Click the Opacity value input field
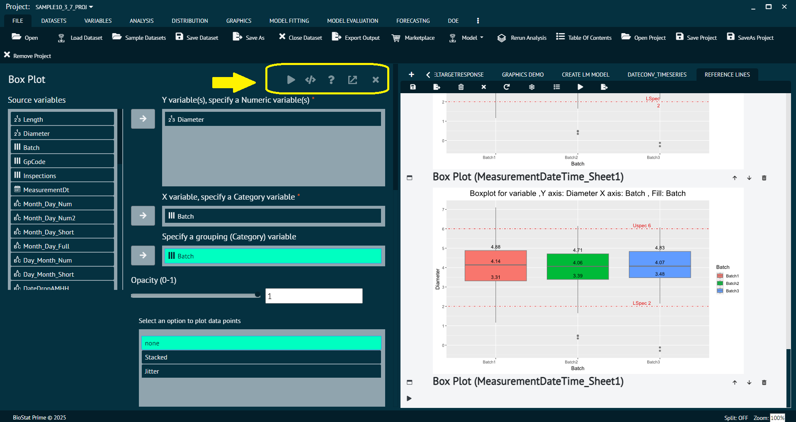This screenshot has width=796, height=422. 313,296
